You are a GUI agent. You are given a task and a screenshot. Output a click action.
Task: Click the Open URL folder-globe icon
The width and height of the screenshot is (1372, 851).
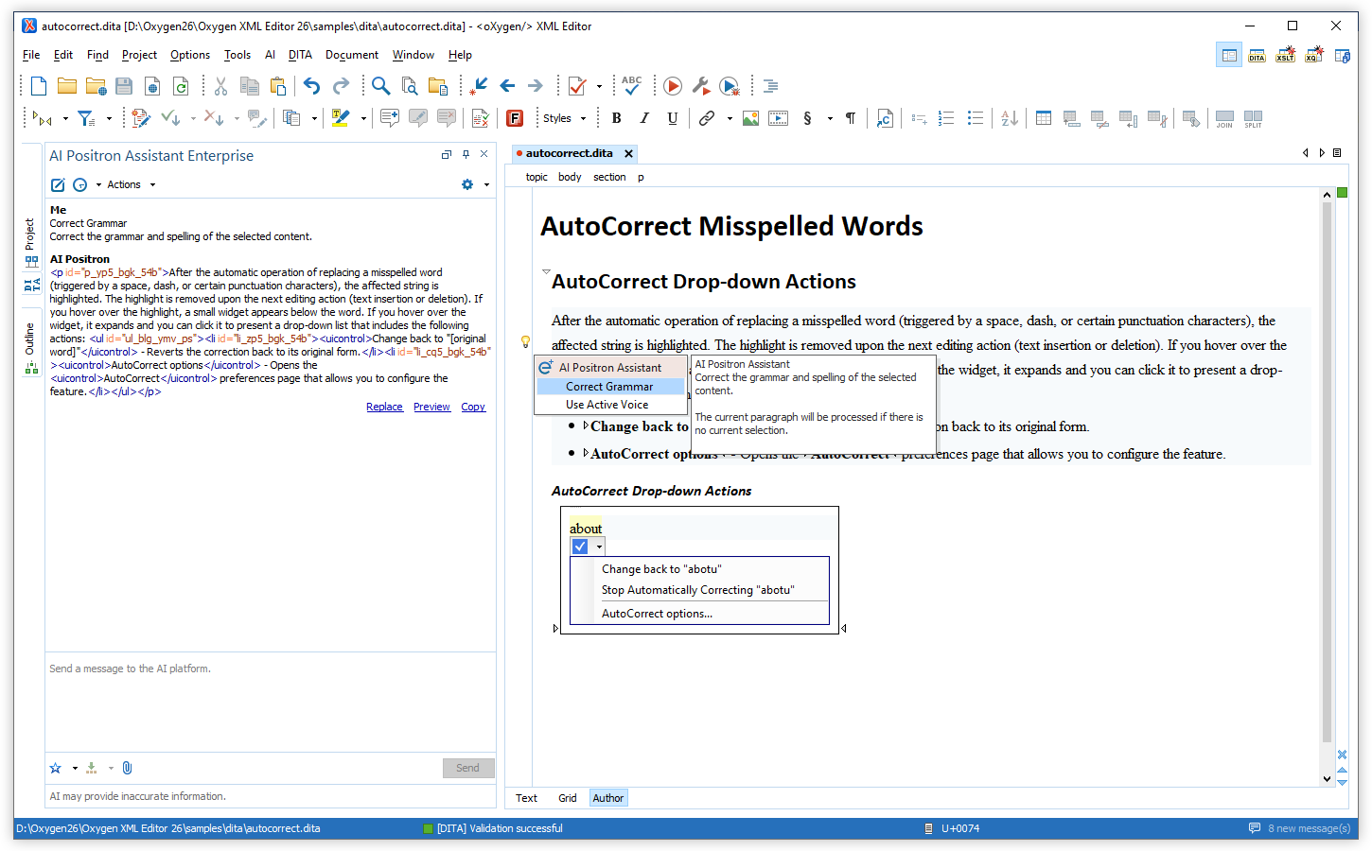(x=96, y=86)
